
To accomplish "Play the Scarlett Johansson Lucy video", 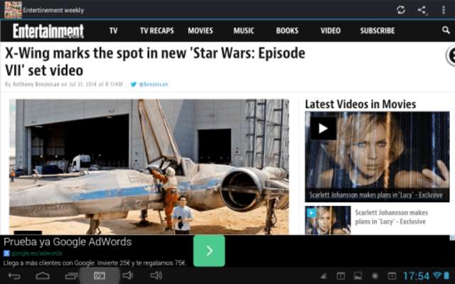I will coord(323,129).
